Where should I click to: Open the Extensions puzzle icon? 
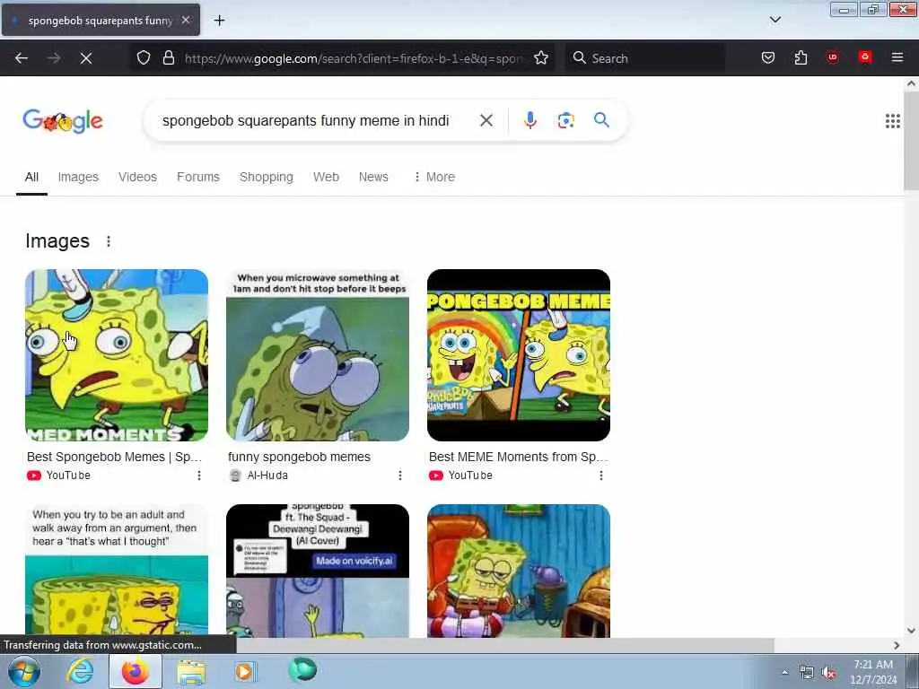tap(801, 57)
